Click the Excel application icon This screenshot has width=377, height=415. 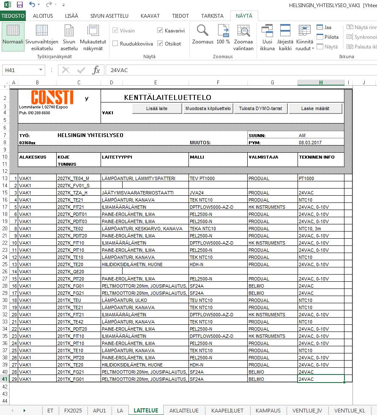(8, 5)
